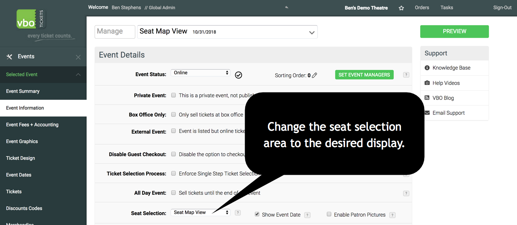Click the green PREVIEW button
This screenshot has width=517, height=225.
(454, 32)
